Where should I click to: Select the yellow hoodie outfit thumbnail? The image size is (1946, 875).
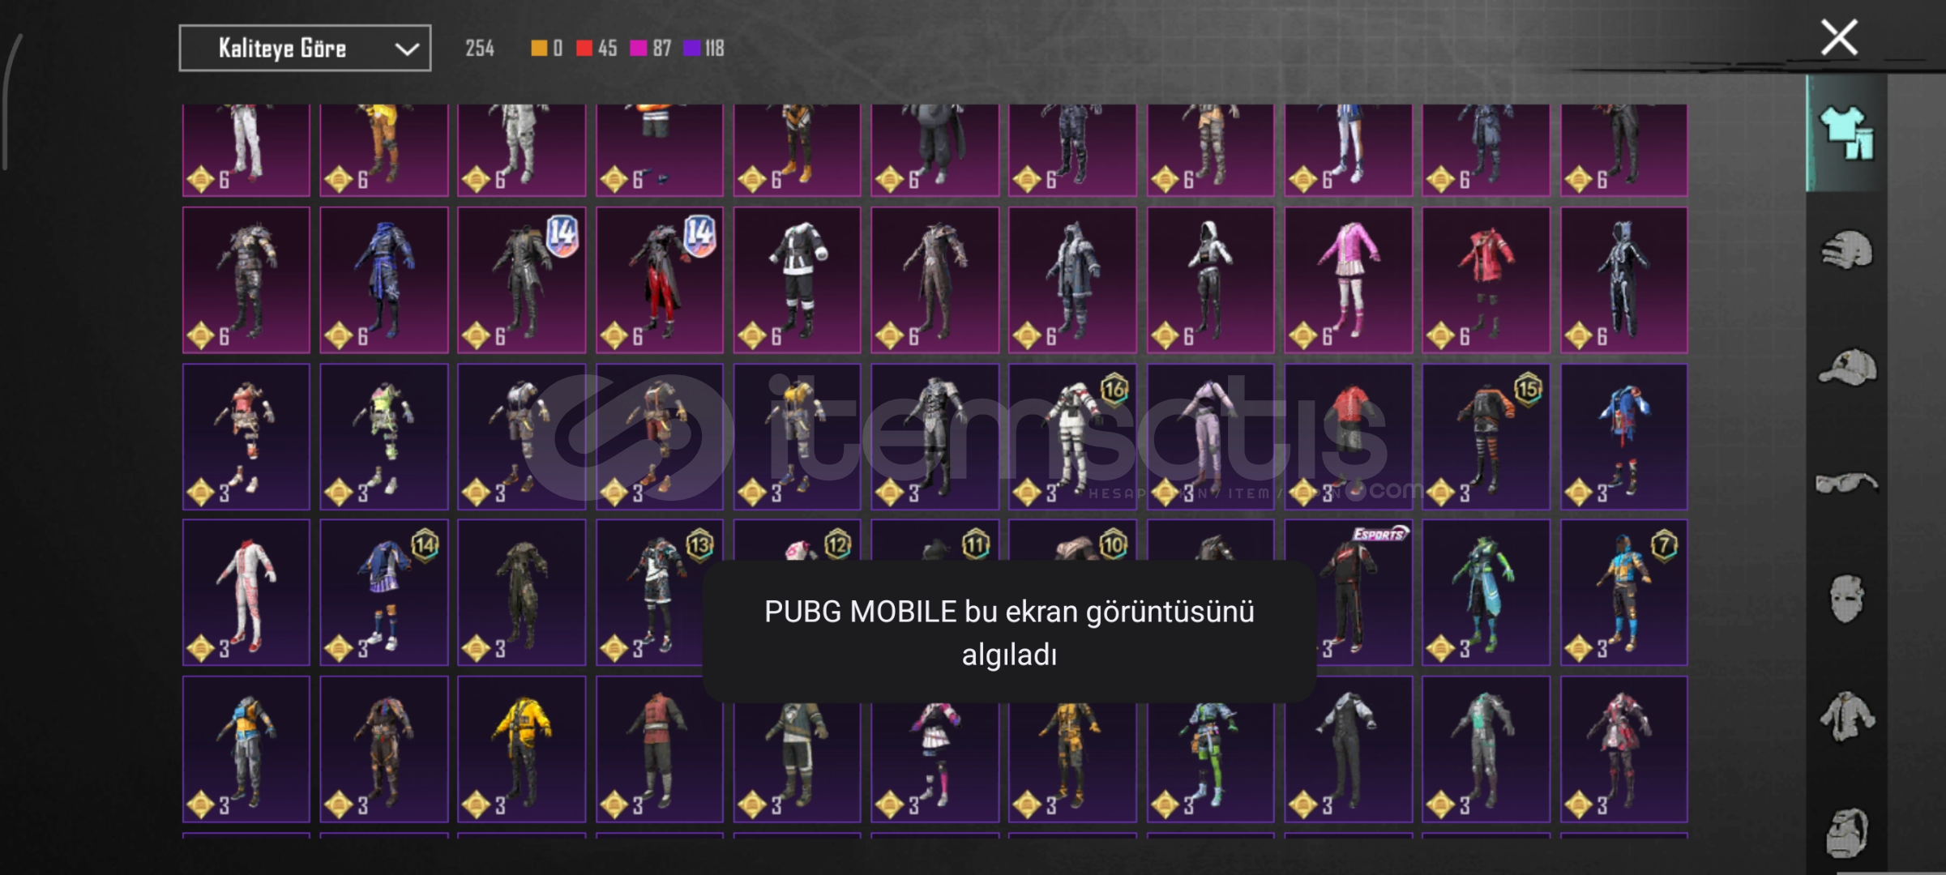pos(521,749)
